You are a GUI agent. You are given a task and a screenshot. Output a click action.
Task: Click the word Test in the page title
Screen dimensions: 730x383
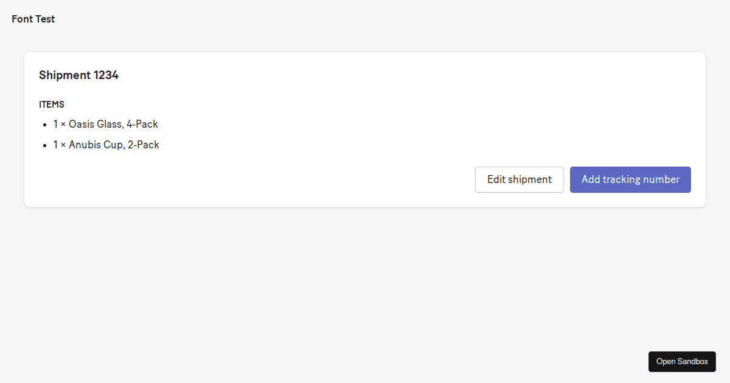pyautogui.click(x=45, y=19)
